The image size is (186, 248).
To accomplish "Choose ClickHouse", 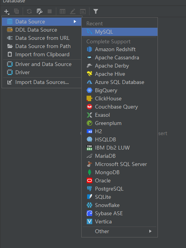I will (x=120, y=99).
